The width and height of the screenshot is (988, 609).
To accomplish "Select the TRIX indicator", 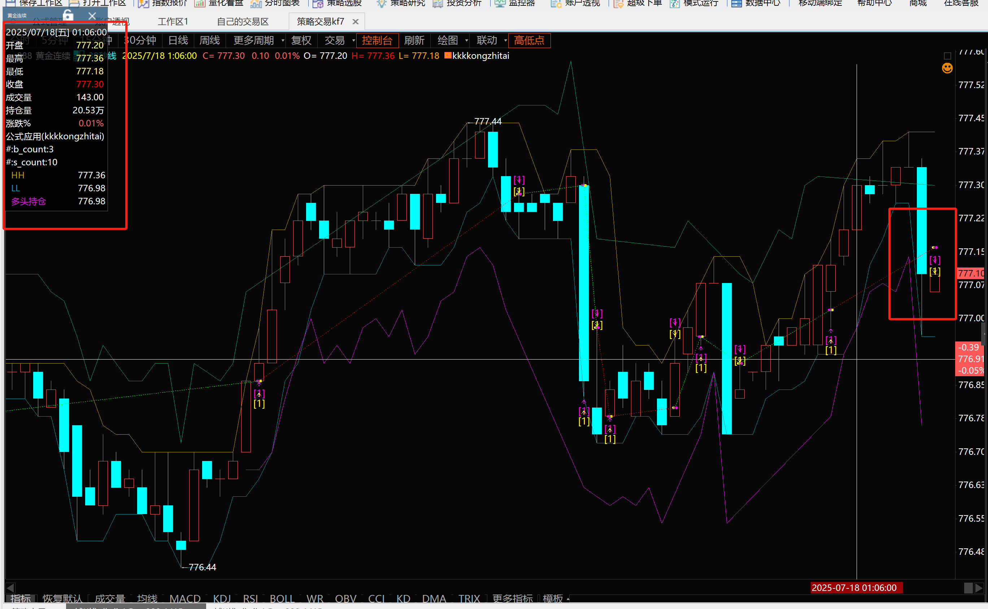I will coord(469,599).
